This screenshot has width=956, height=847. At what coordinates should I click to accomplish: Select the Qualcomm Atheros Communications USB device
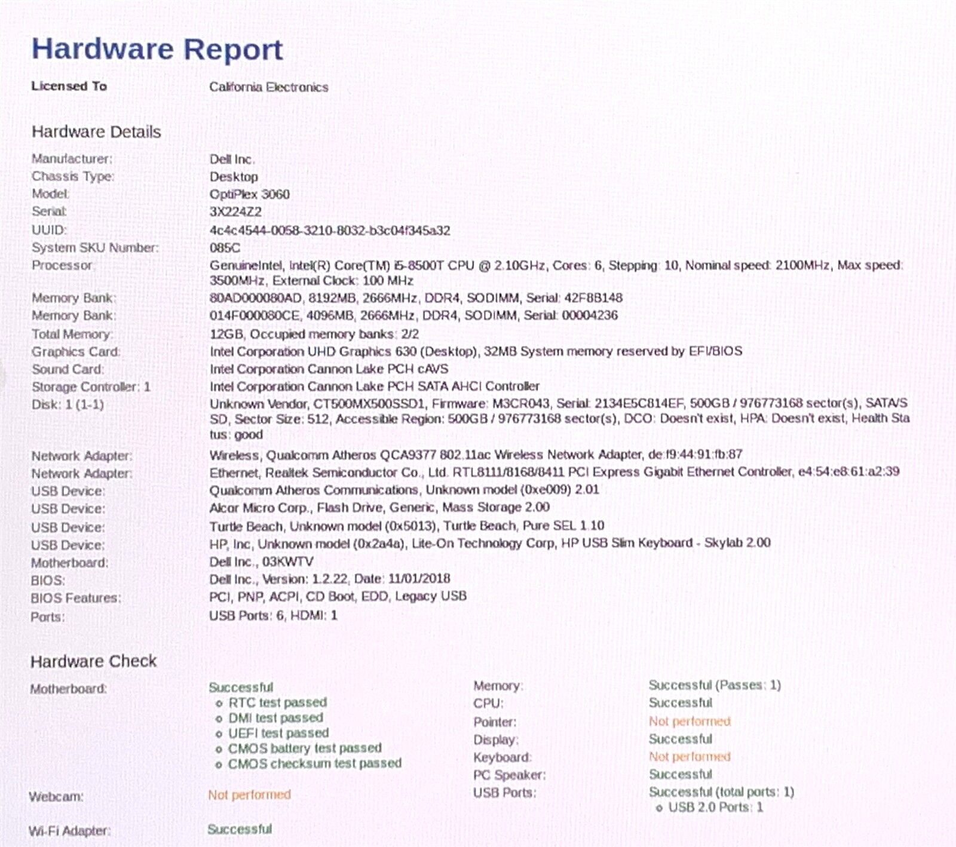pos(404,490)
